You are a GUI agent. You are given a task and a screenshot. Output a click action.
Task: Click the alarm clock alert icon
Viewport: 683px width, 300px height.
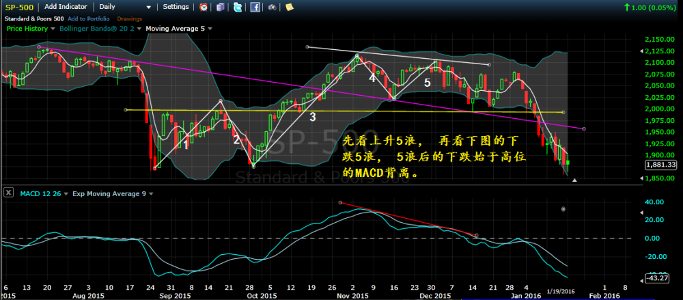(204, 7)
